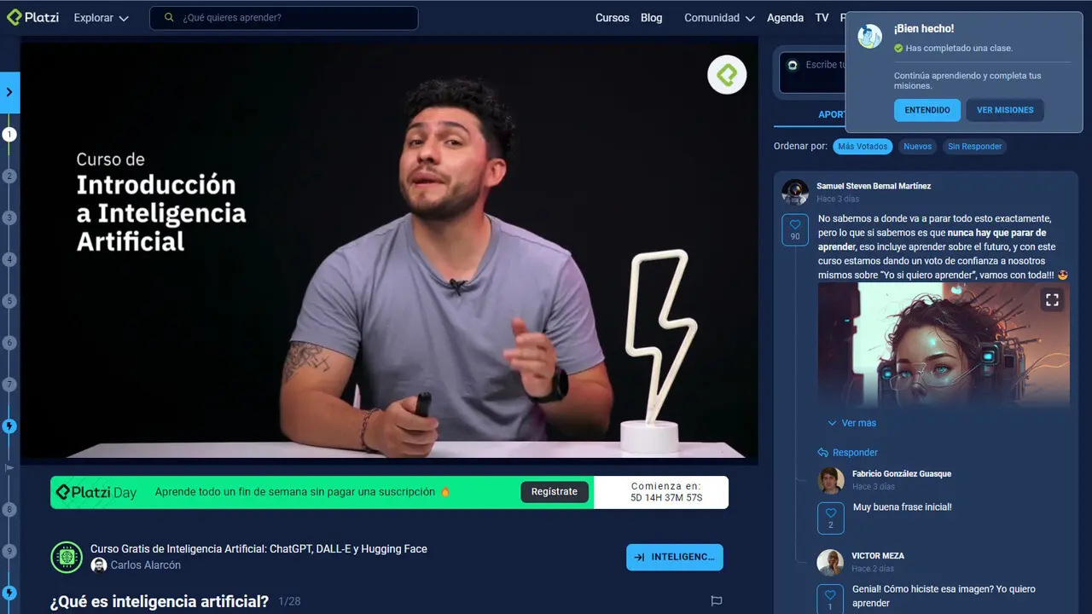The image size is (1092, 614).
Task: Click the INTELIGENC... next class button
Action: [675, 557]
